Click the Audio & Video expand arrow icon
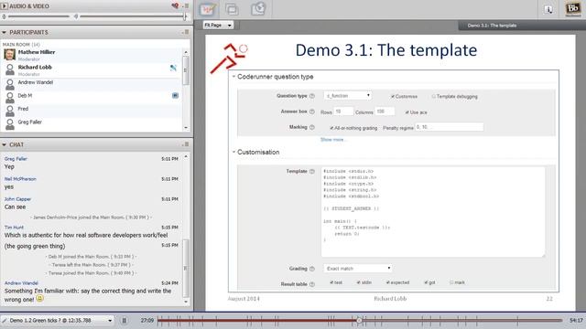The image size is (586, 329). pyautogui.click(x=5, y=6)
